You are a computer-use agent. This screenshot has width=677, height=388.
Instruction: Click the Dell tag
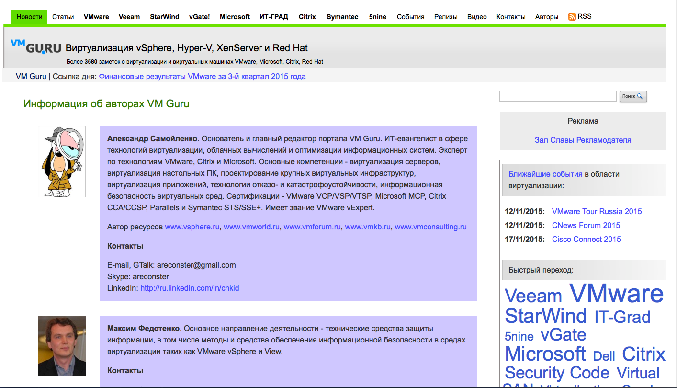(604, 356)
